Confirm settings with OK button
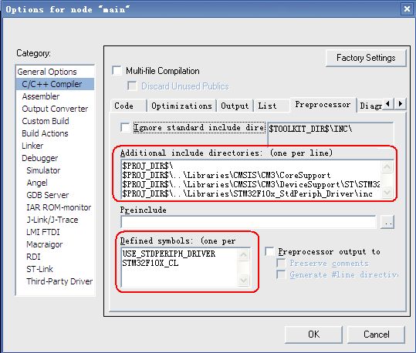This screenshot has height=353, width=416. [313, 335]
